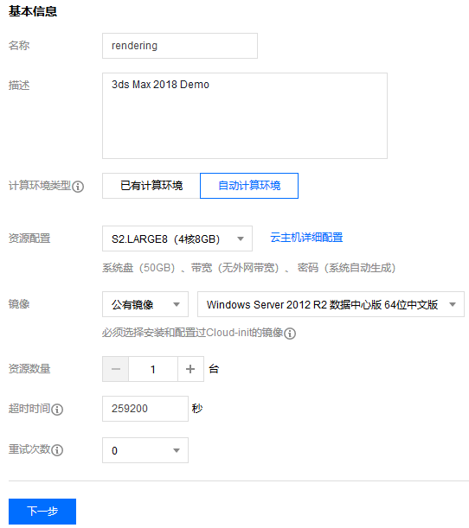Click the timeout field showing 259200
The image size is (469, 528).
coord(145,409)
